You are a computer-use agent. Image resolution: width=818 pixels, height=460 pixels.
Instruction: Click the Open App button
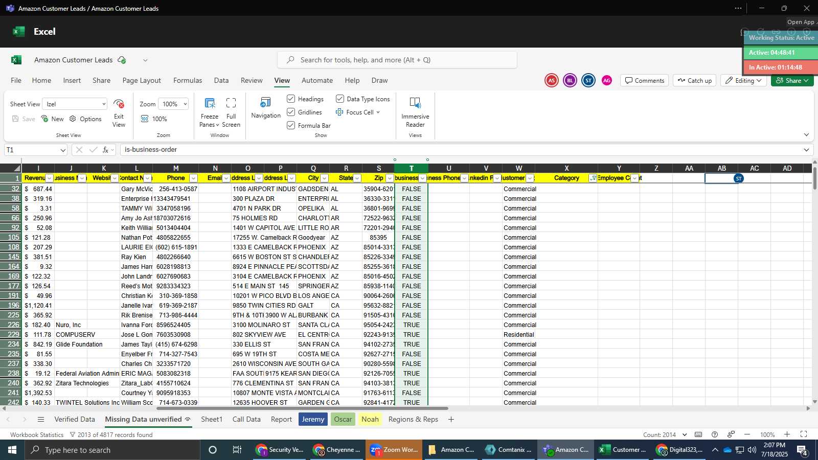tap(801, 22)
